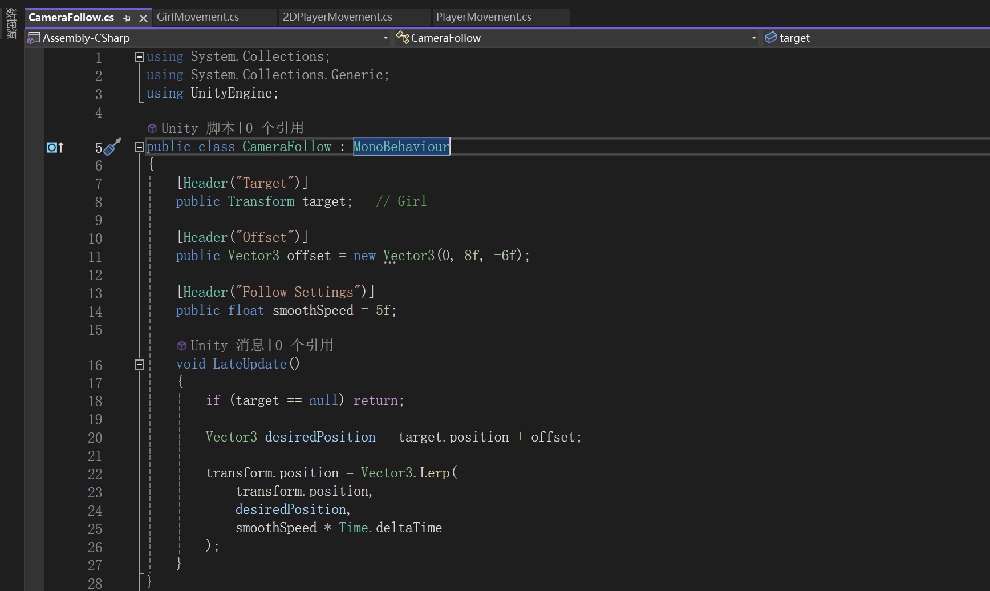Click the inheritance margin icon beside line 5
The image size is (990, 591).
[x=55, y=148]
